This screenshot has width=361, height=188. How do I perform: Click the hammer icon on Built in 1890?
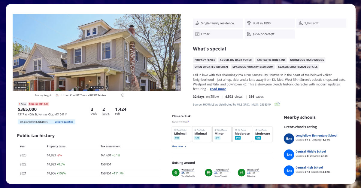249,23
